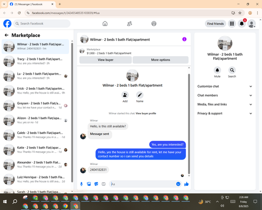Image resolution: width=262 pixels, height=210 pixels.
Task: Open Wilmar conversation in chat list
Action: [x=35, y=47]
